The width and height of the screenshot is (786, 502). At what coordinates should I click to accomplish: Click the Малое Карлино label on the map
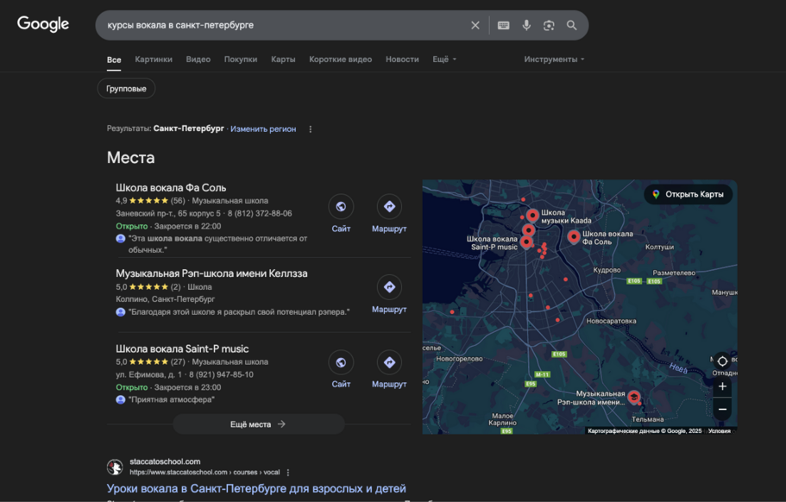coord(502,419)
